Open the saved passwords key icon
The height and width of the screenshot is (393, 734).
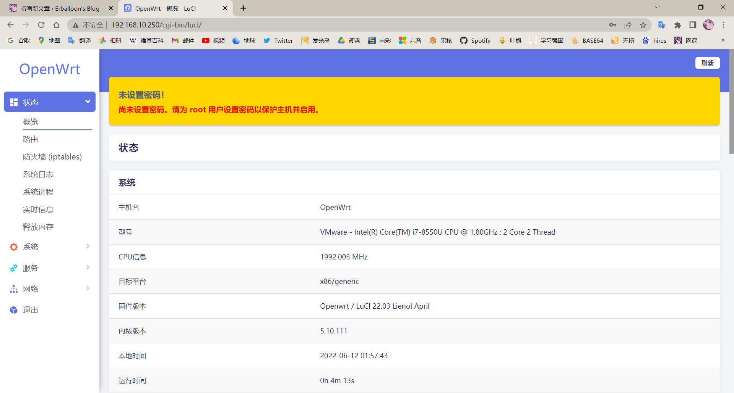(612, 25)
